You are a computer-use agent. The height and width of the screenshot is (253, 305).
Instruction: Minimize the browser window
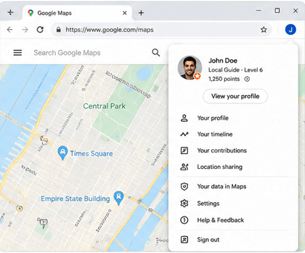coord(259,10)
